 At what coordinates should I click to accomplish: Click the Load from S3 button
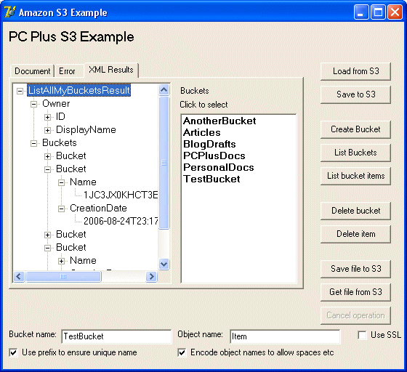click(355, 71)
